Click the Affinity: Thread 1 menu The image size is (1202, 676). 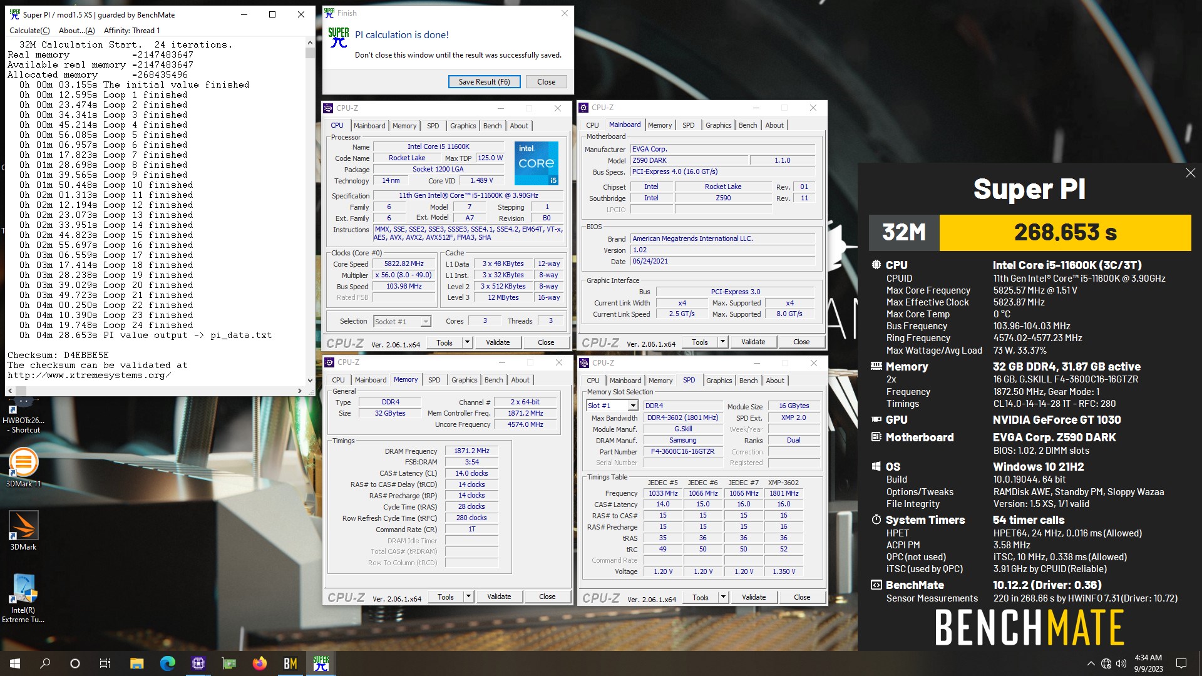pyautogui.click(x=131, y=30)
